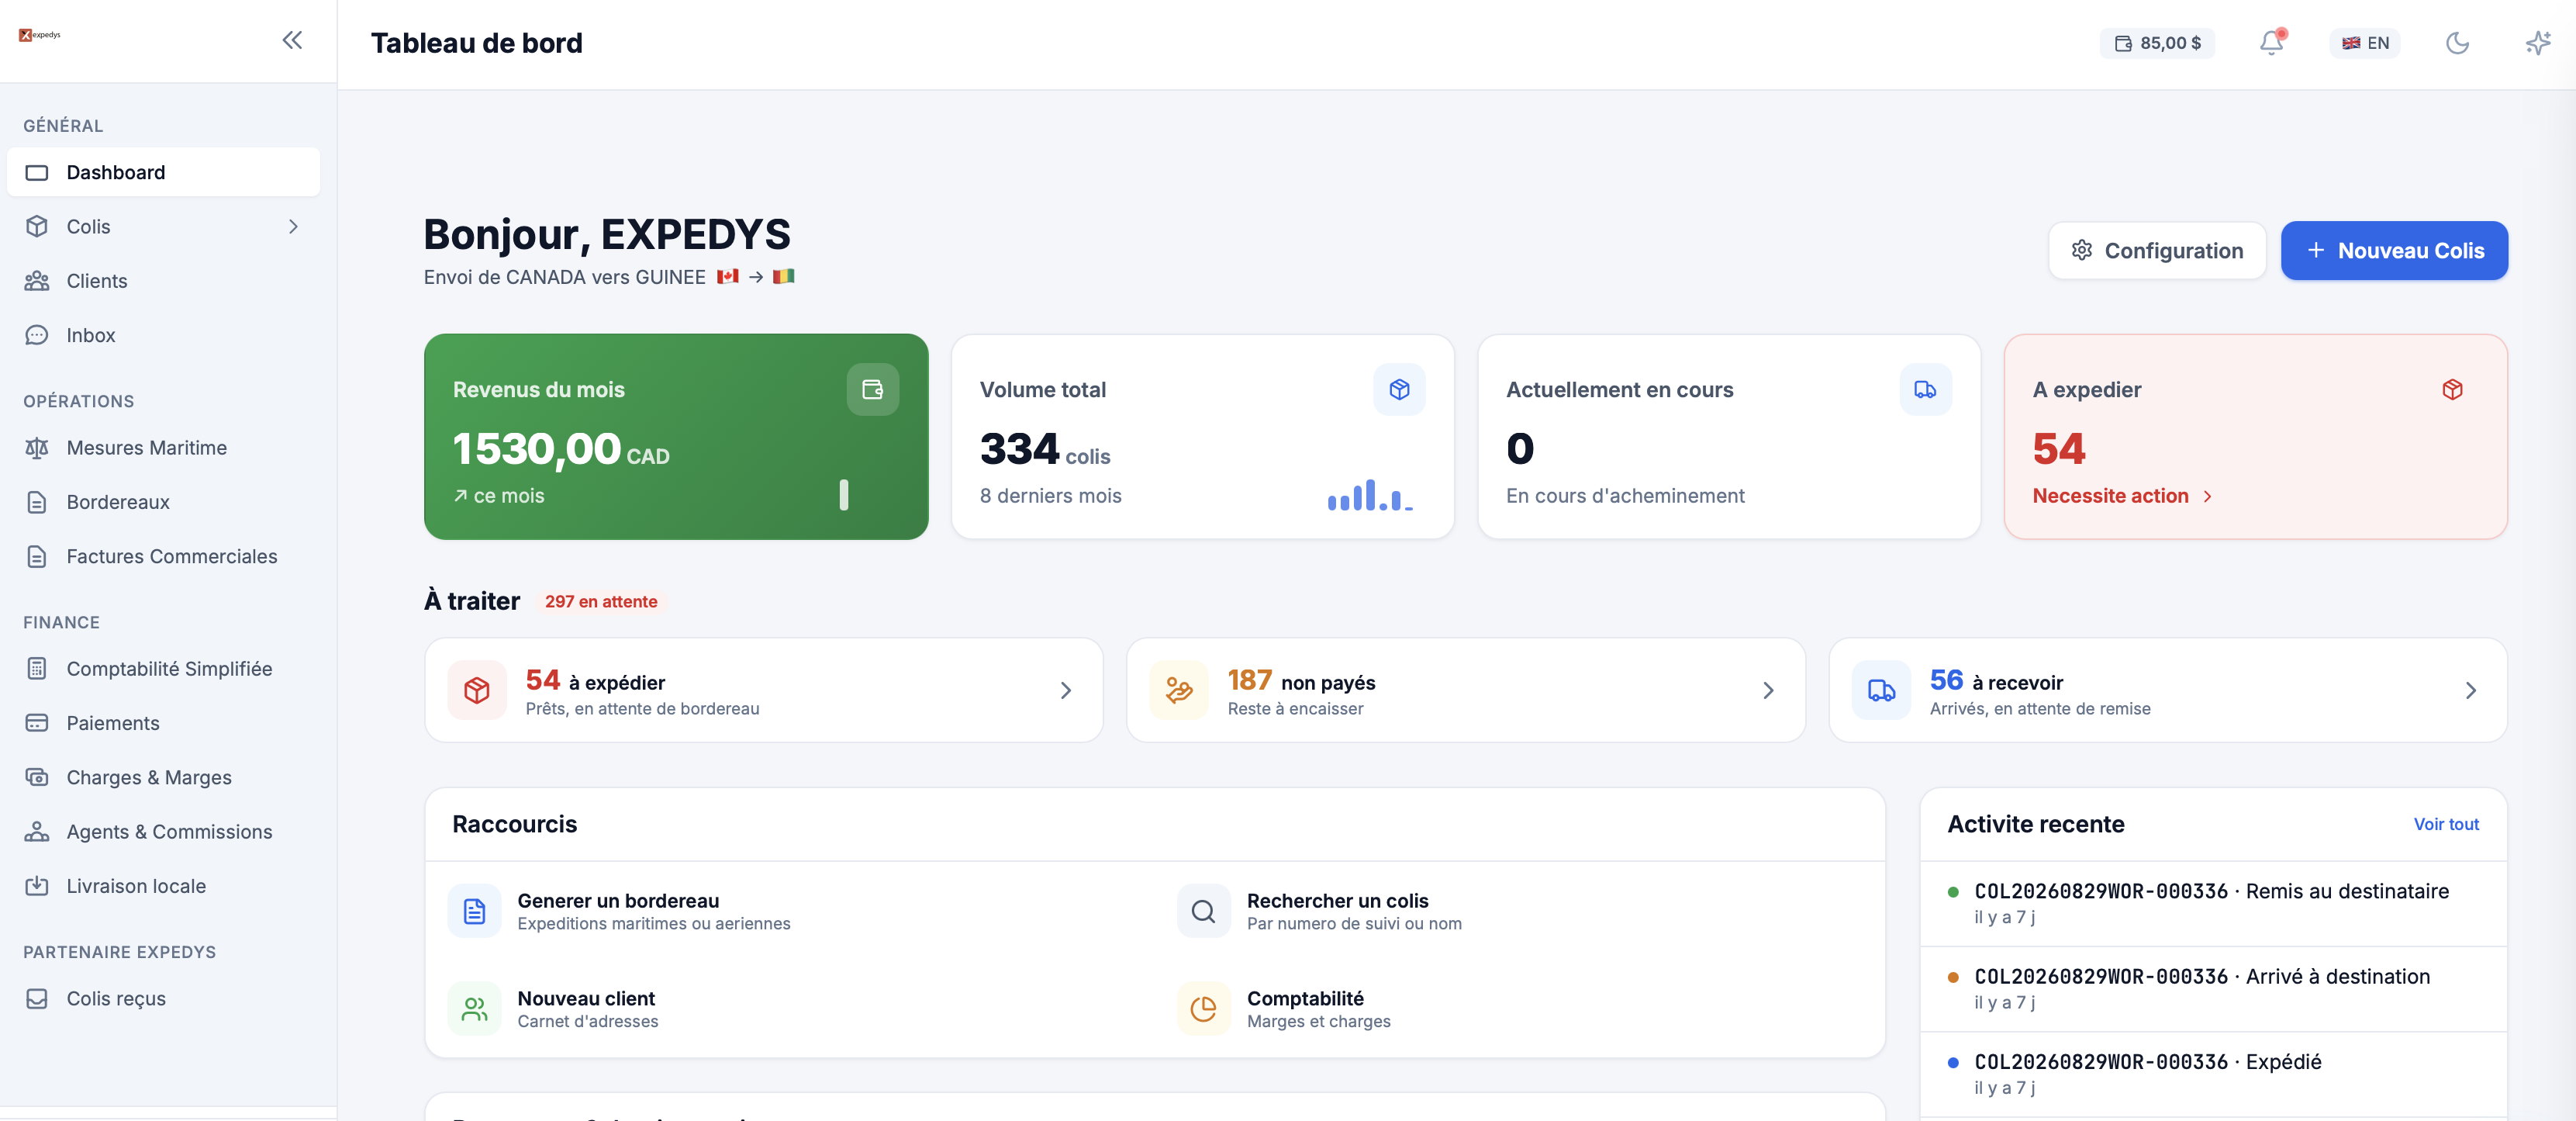The width and height of the screenshot is (2576, 1121).
Task: Click the Nouveau client users icon
Action: tap(474, 1009)
